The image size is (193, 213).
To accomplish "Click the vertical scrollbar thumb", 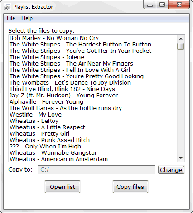I will 181,46.
